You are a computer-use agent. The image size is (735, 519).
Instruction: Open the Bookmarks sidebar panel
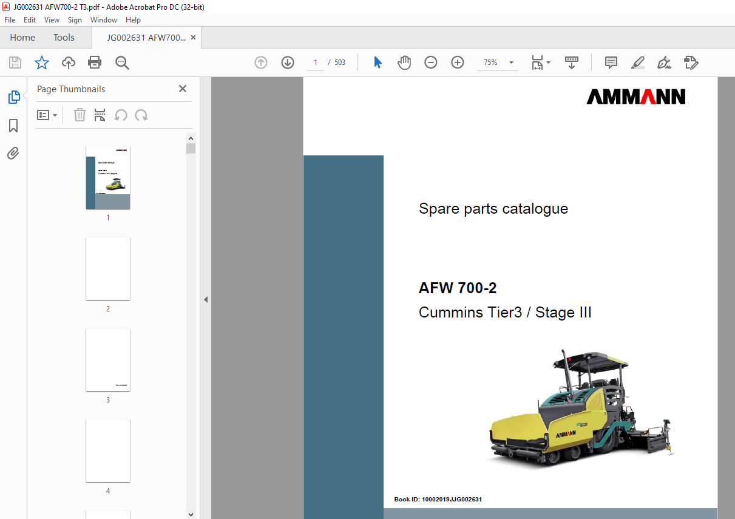tap(13, 126)
